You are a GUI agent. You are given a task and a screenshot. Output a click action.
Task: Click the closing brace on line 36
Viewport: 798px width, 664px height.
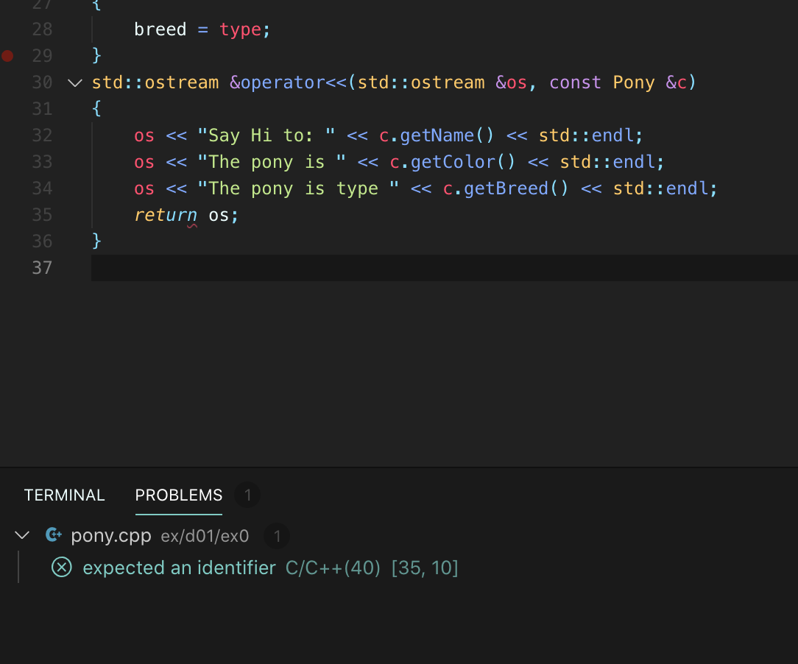coord(96,241)
